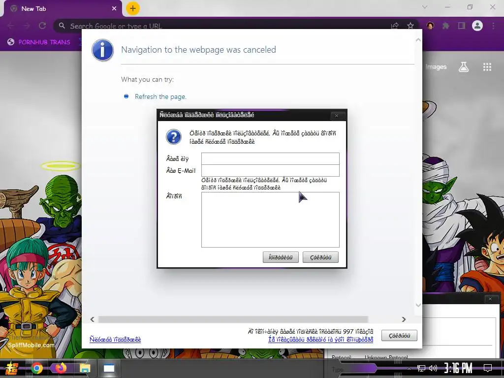The image size is (504, 378).
Task: Click the scroll down arrow of the page
Action: (418, 305)
